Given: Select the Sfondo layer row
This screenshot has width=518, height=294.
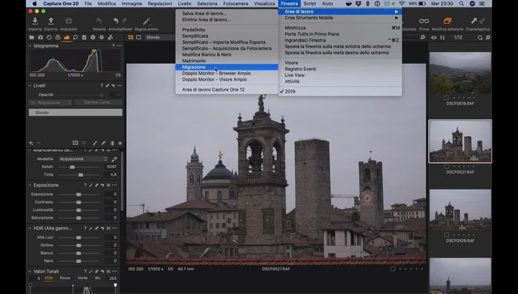Looking at the screenshot, I should 76,113.
